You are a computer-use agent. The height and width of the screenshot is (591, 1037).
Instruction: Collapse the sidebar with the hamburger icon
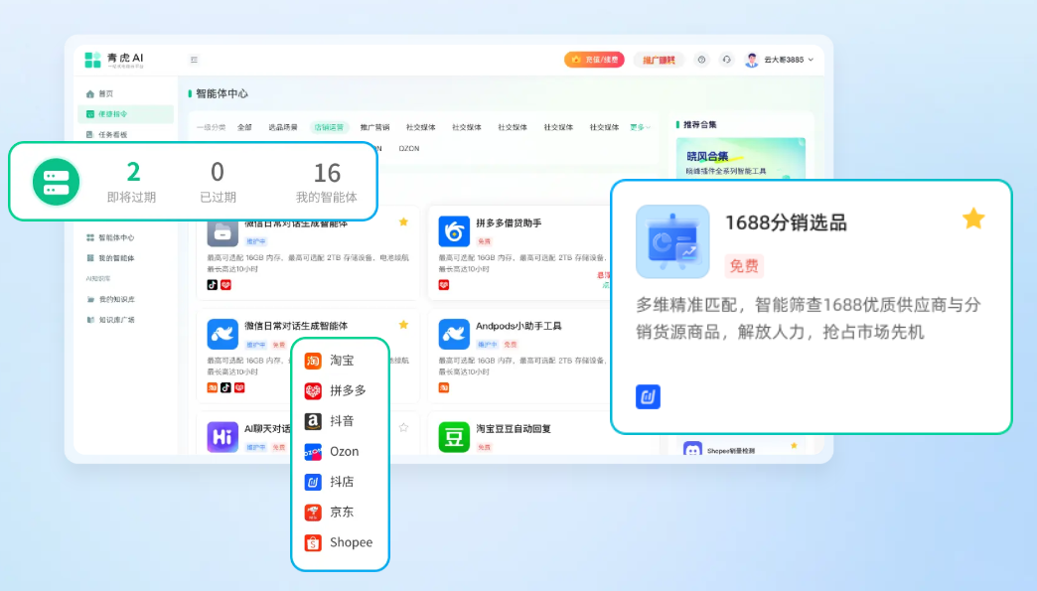(194, 60)
